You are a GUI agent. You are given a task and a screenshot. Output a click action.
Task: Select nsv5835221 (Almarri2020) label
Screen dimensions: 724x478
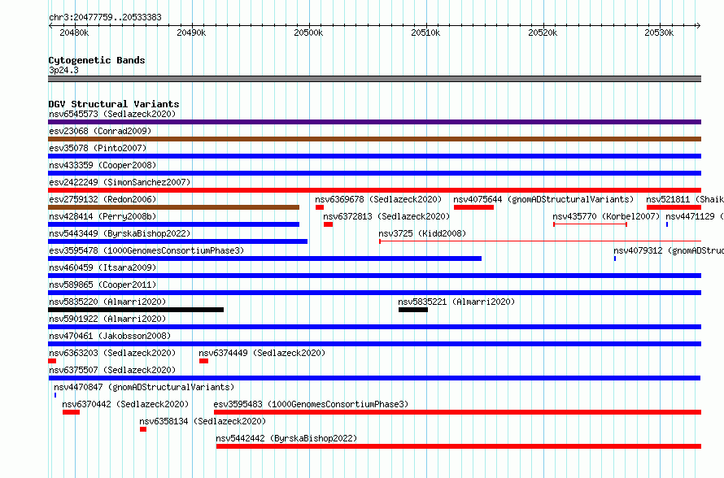click(456, 302)
